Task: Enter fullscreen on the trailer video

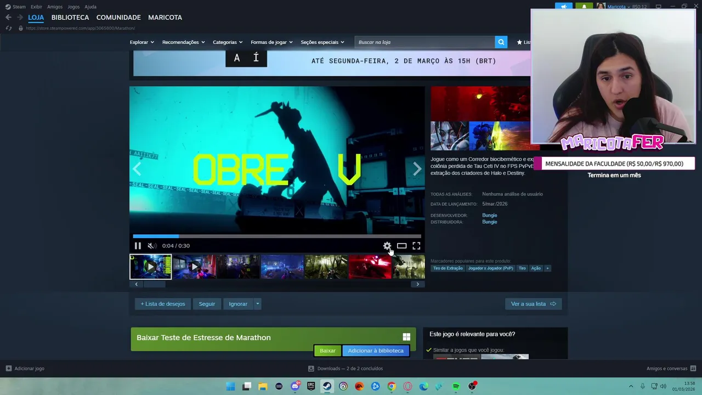Action: point(416,246)
